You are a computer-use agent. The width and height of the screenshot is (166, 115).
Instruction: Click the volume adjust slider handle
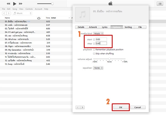(109, 59)
